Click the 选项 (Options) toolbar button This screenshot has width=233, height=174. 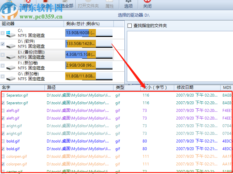(x=128, y=4)
